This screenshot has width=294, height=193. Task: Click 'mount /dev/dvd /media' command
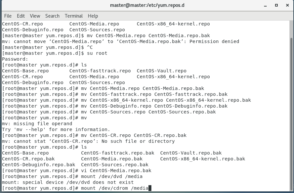112,176
